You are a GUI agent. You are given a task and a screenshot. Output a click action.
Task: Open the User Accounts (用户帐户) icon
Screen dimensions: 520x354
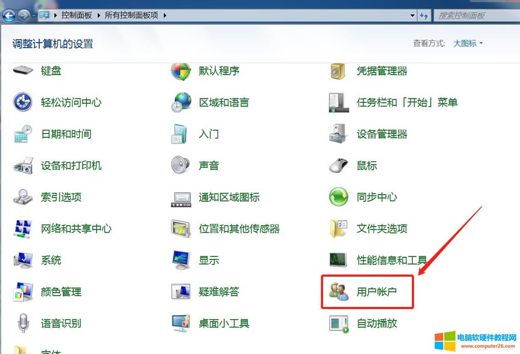pyautogui.click(x=339, y=292)
